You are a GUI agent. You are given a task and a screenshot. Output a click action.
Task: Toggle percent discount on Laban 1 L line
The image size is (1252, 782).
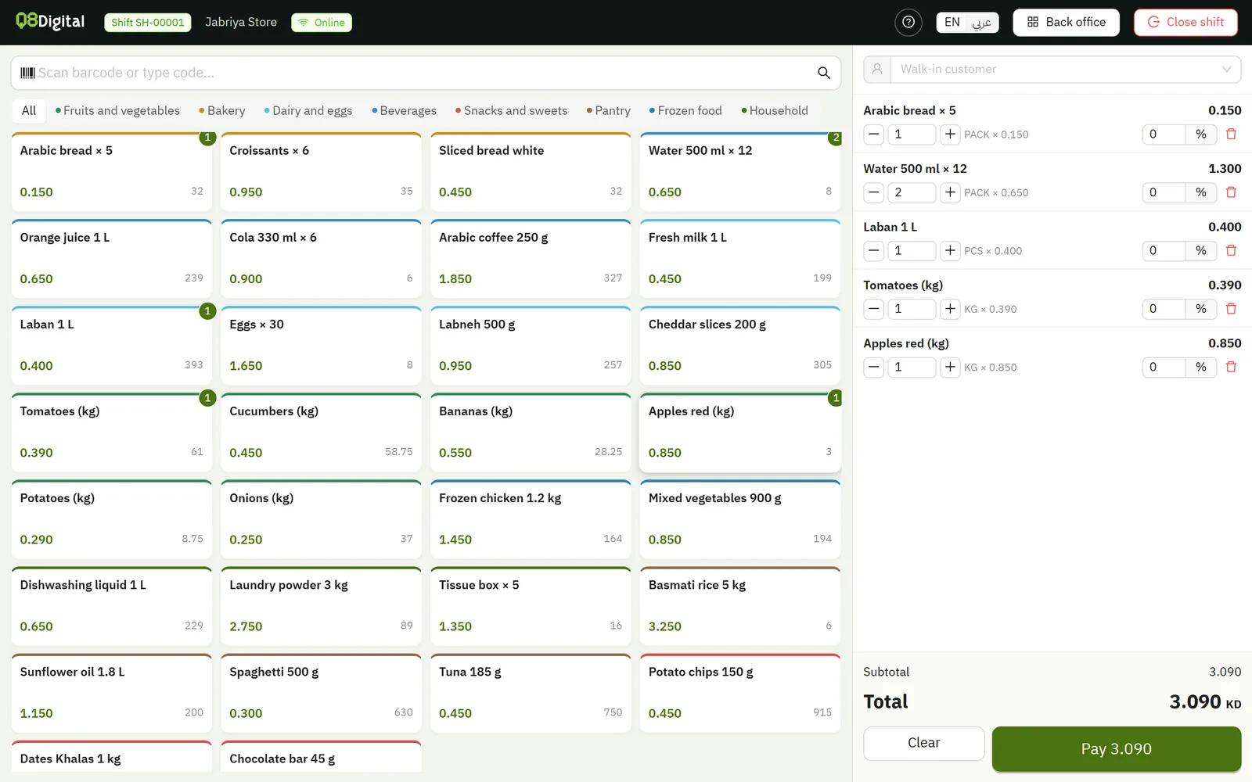point(1201,251)
